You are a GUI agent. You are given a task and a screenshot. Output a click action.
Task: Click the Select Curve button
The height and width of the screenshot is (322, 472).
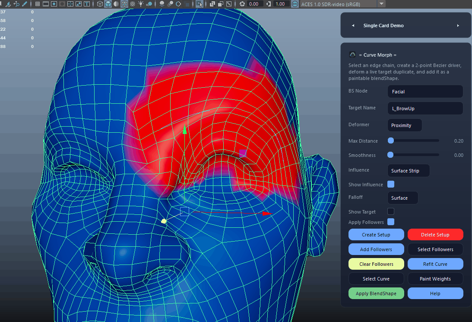[x=376, y=279]
